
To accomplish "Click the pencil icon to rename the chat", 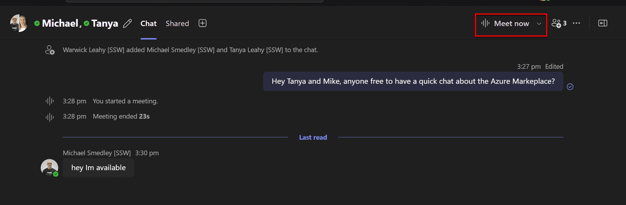I will 127,23.
